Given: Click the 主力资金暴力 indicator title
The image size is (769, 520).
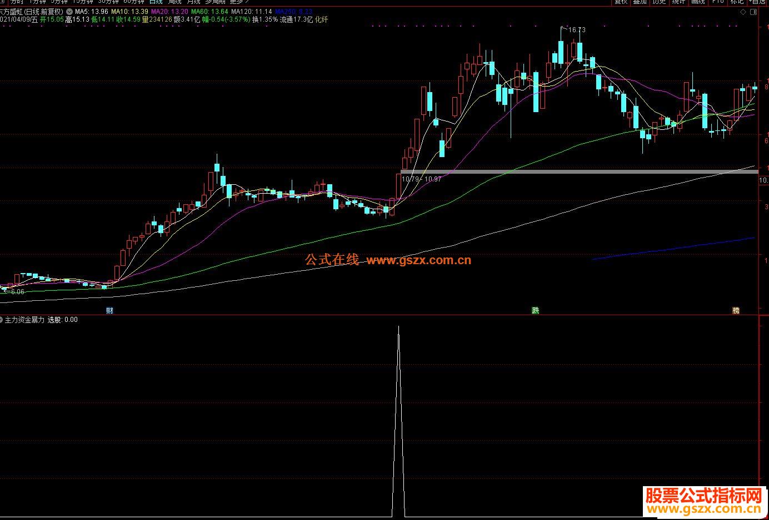Looking at the screenshot, I should (25, 320).
